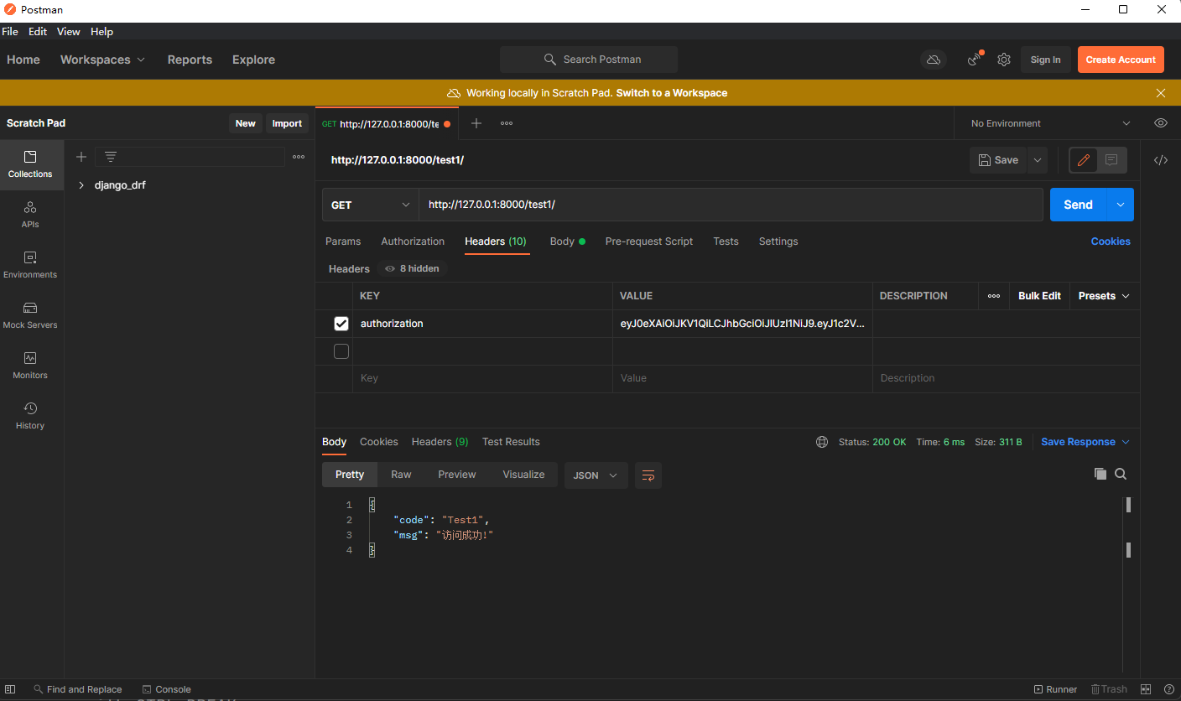Viewport: 1181px width, 701px height.
Task: Click the Bulk Edit button
Action: (1039, 296)
